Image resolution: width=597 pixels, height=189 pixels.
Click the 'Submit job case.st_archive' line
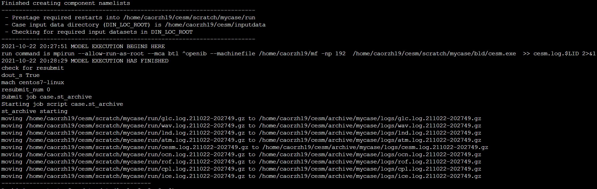click(x=47, y=97)
